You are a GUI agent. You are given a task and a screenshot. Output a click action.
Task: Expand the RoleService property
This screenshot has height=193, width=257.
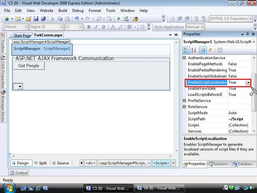click(x=184, y=107)
